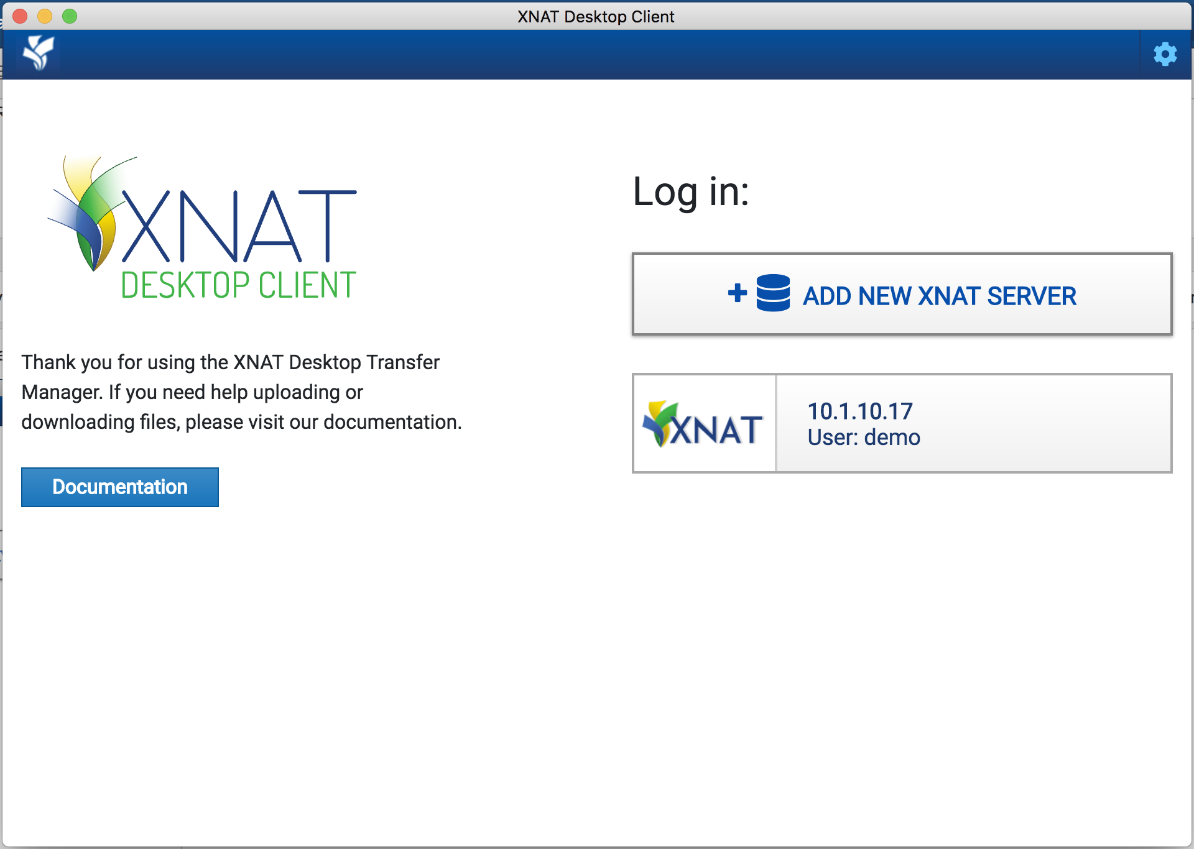Viewport: 1194px width, 849px height.
Task: Open settings via the gear icon
Action: click(x=1165, y=55)
